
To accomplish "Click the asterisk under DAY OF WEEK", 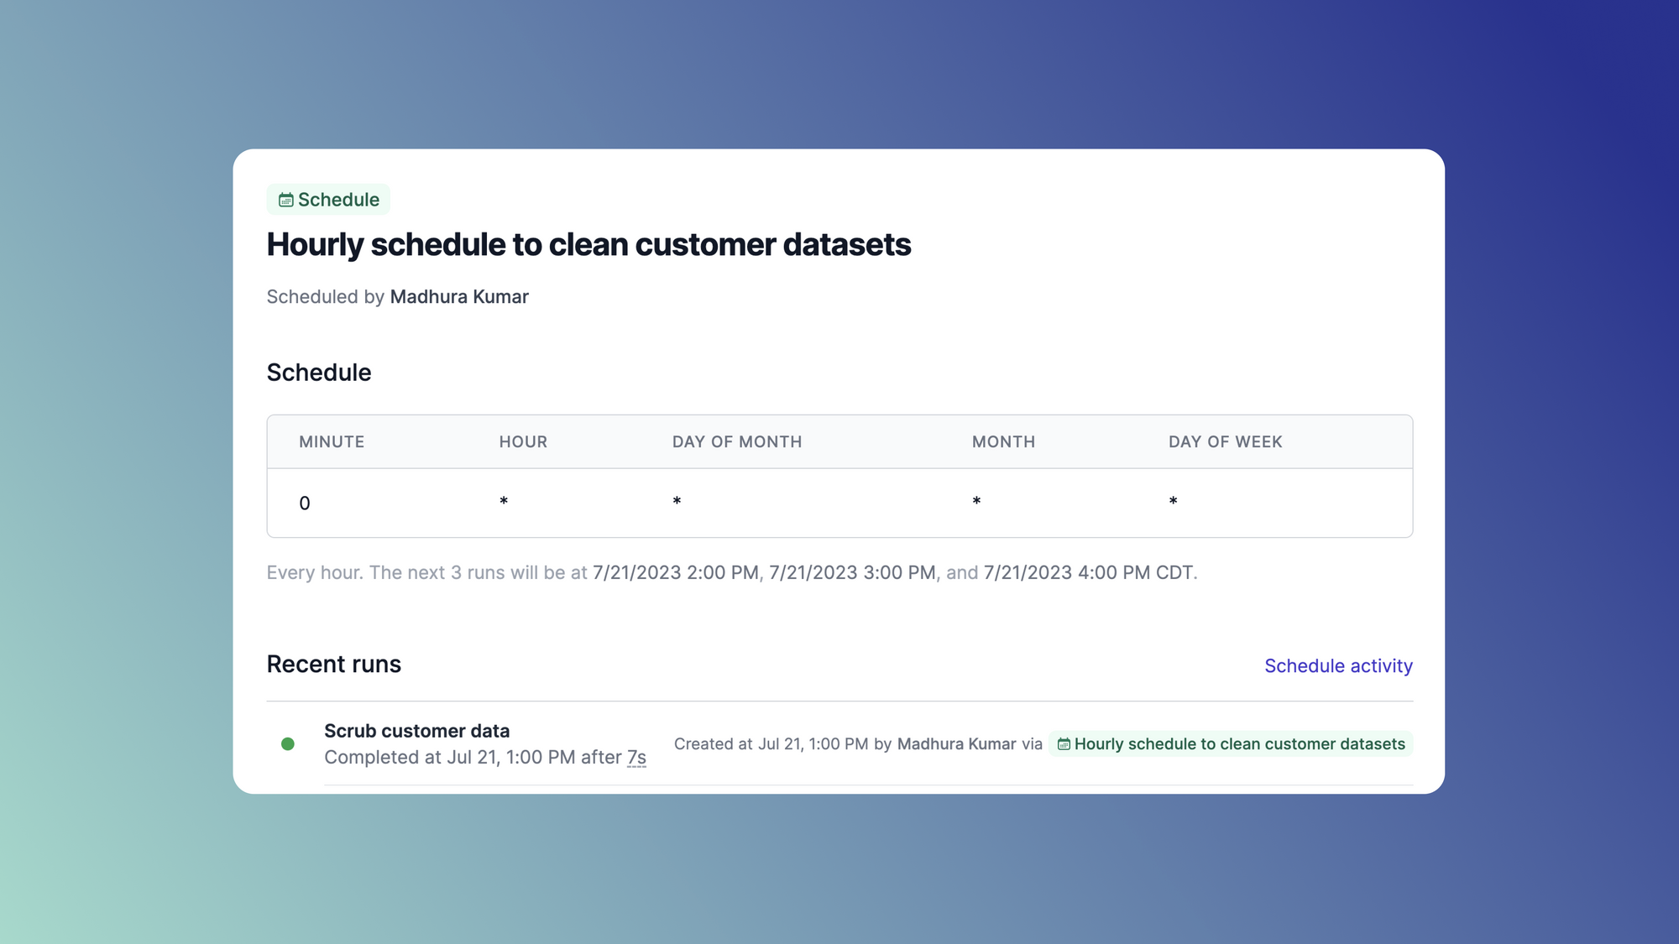I will [x=1173, y=501].
